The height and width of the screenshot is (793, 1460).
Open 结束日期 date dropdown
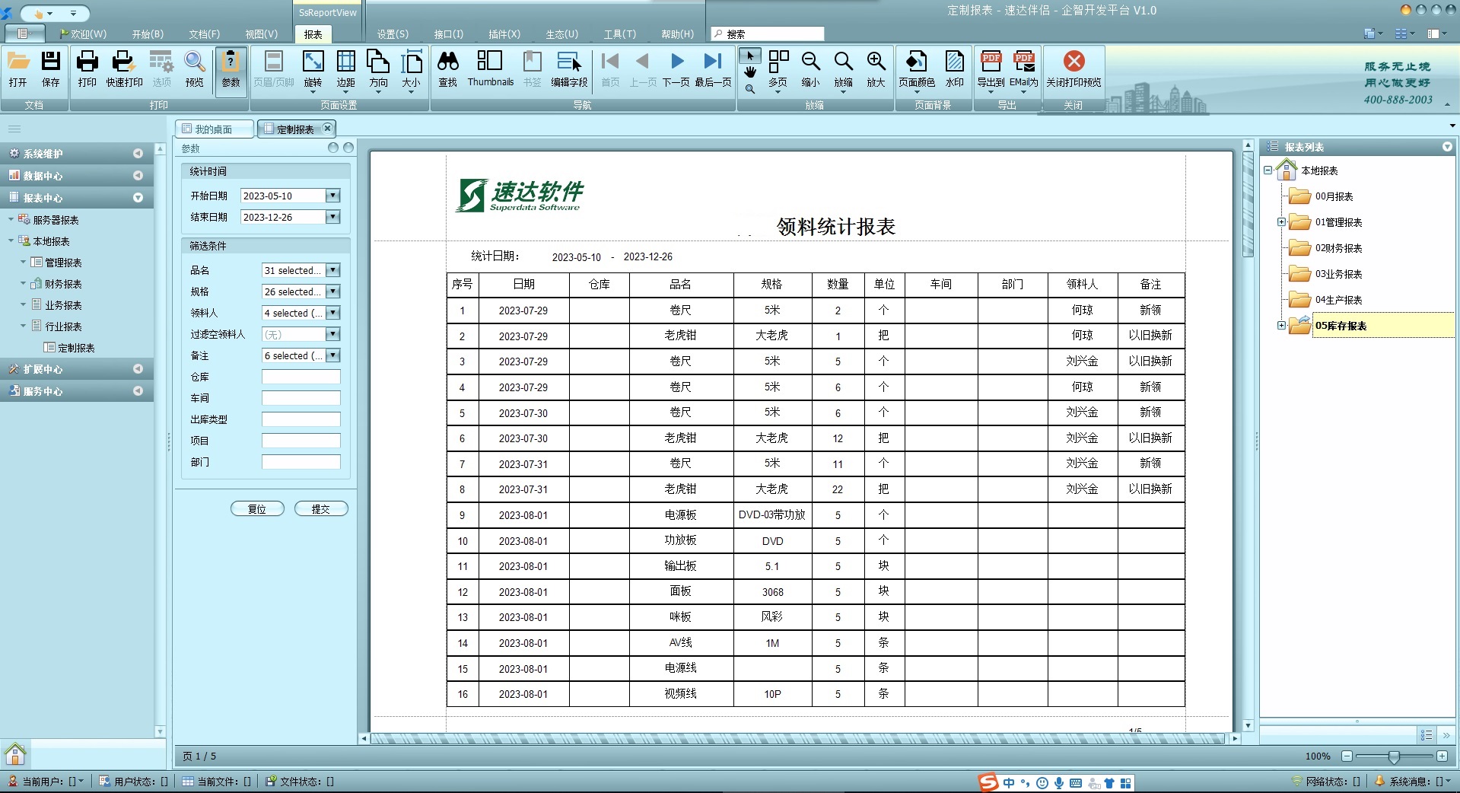tap(332, 217)
